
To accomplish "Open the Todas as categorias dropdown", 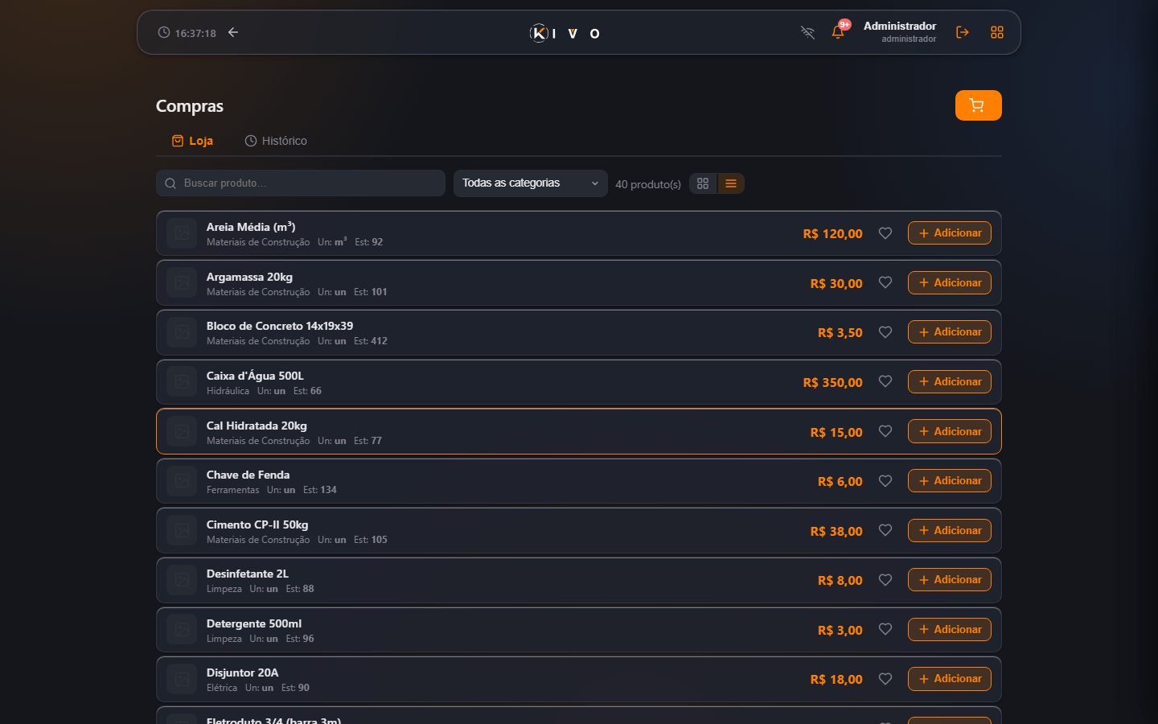I will [531, 183].
